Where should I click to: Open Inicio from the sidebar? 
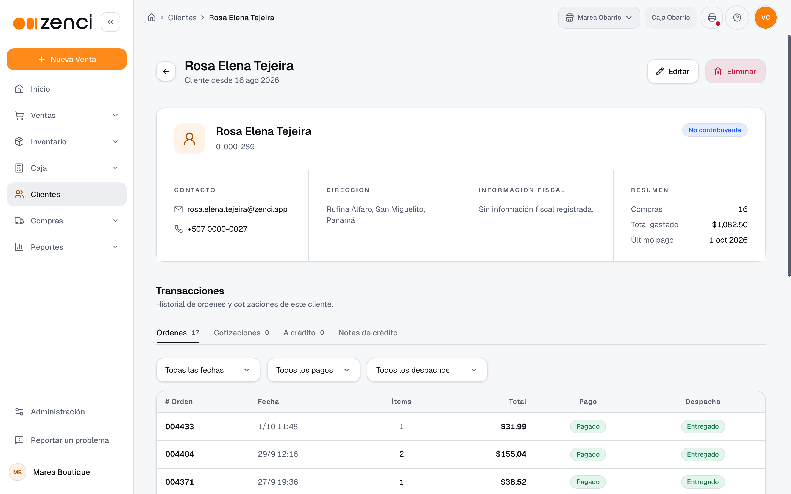coord(67,89)
